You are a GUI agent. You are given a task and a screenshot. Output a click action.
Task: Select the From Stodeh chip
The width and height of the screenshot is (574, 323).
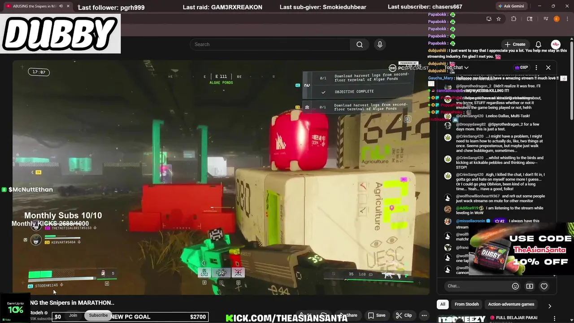467,304
